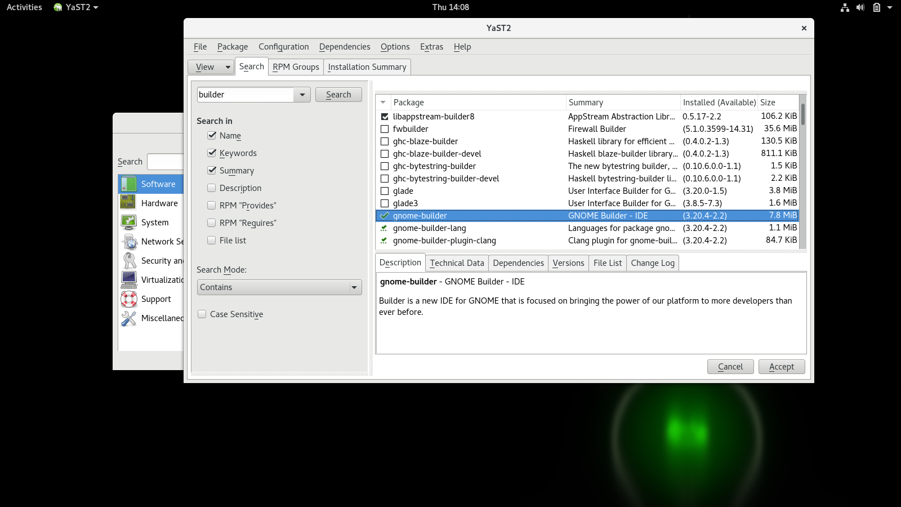Toggle the libappstream-builder8 installed checkbox

coord(385,117)
